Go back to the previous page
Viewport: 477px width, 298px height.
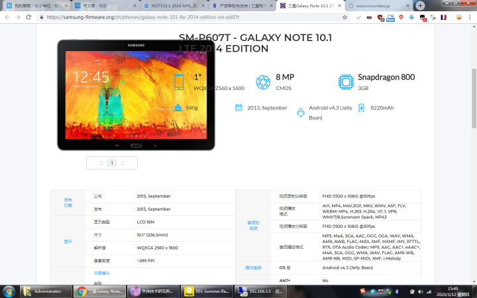[7, 17]
